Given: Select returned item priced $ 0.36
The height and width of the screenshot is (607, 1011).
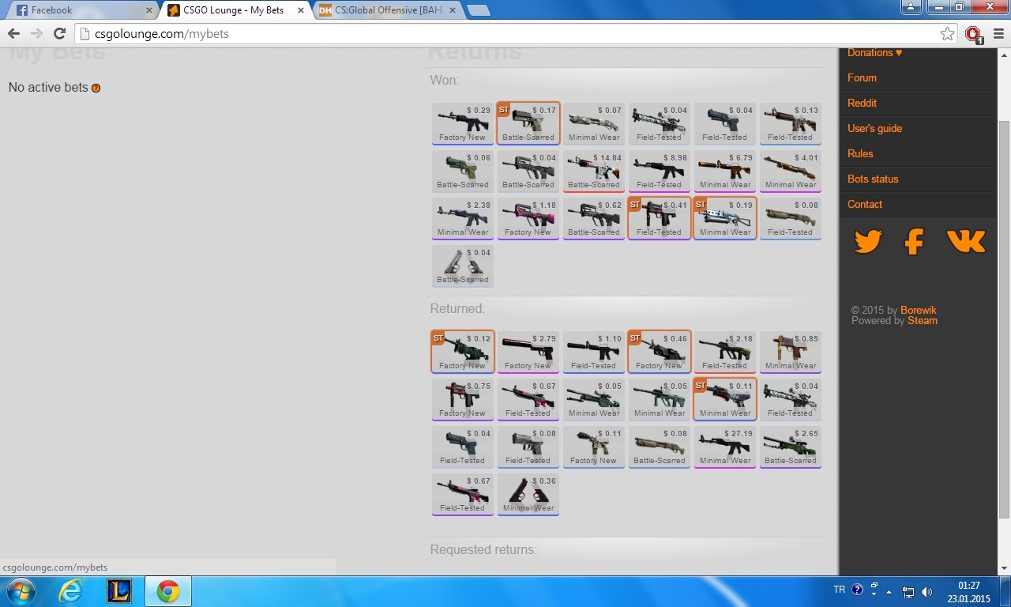Looking at the screenshot, I should coord(528,494).
